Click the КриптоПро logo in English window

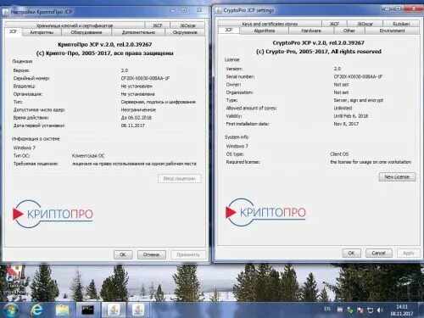pos(265,212)
